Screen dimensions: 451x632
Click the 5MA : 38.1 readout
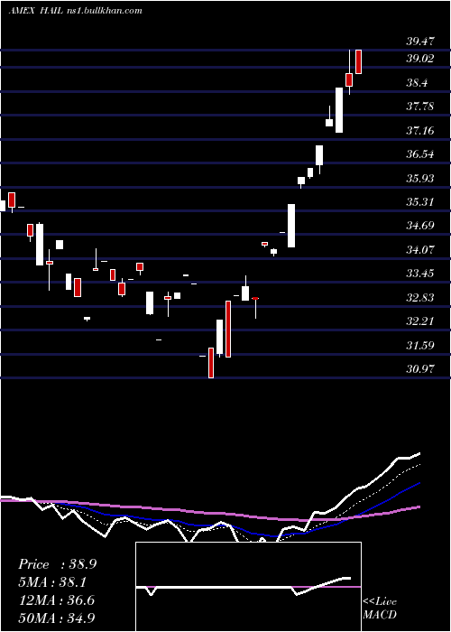pyautogui.click(x=52, y=582)
